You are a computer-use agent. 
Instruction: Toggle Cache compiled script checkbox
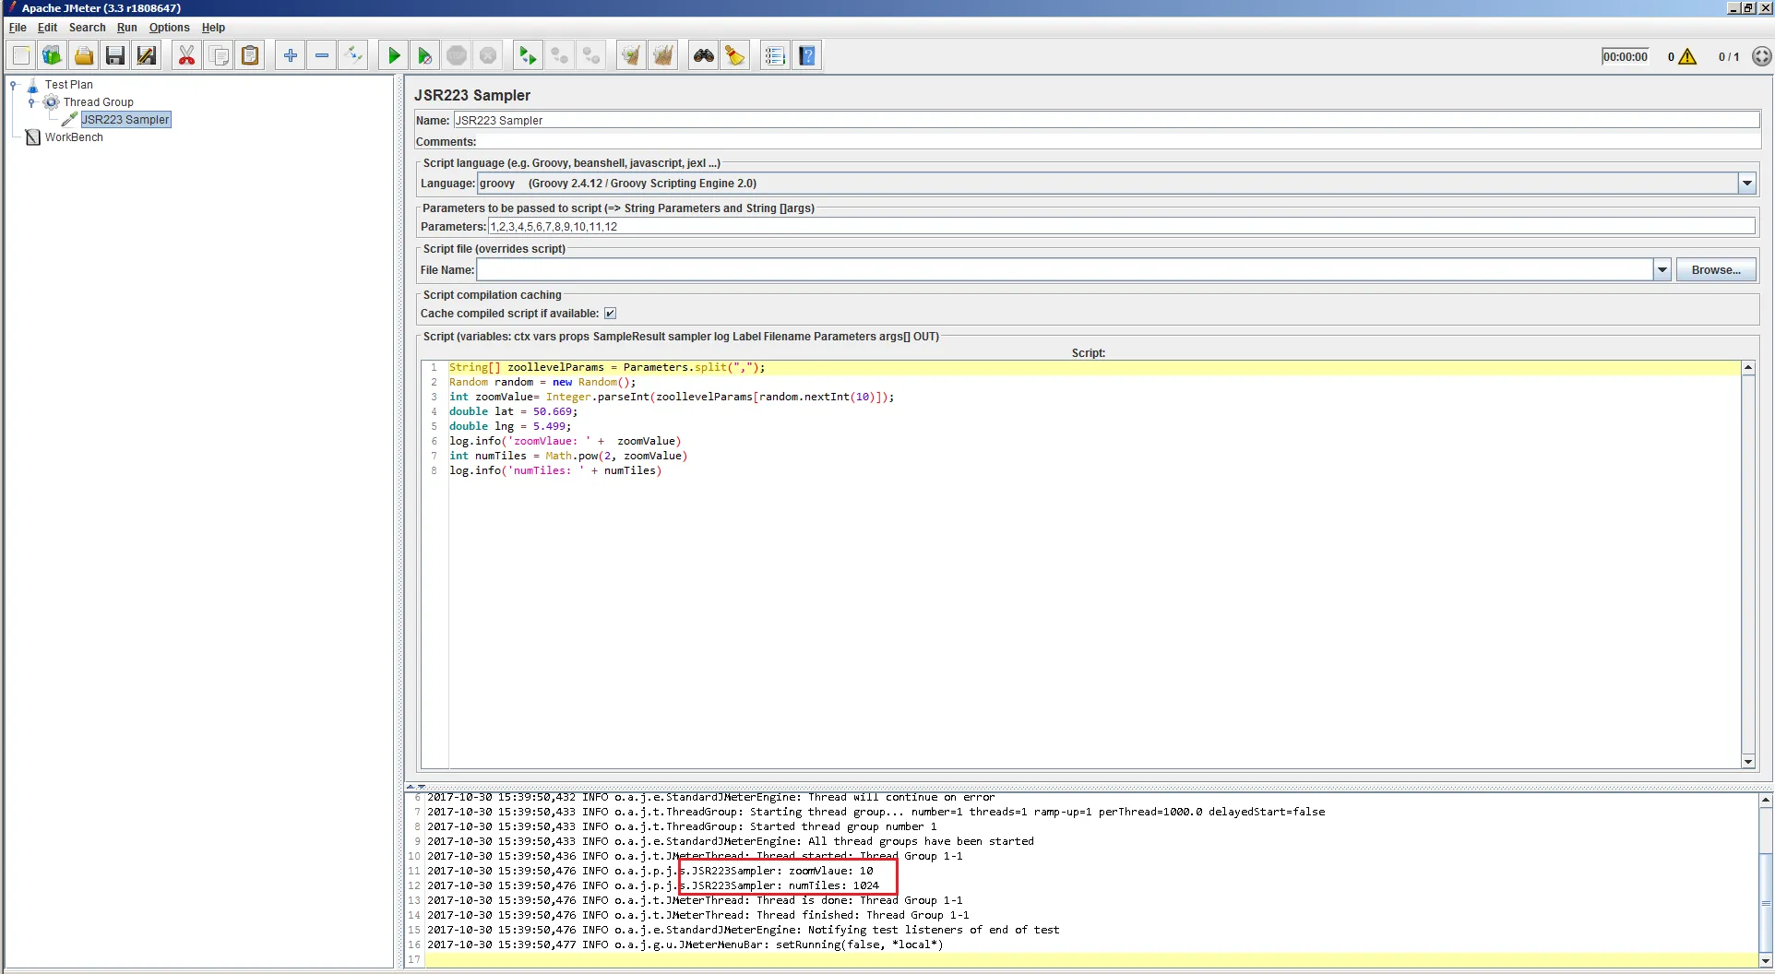pyautogui.click(x=610, y=314)
